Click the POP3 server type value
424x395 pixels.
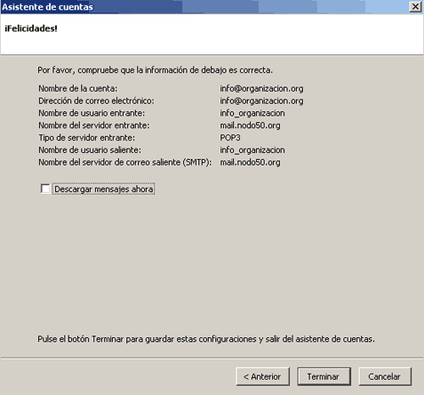click(x=230, y=138)
